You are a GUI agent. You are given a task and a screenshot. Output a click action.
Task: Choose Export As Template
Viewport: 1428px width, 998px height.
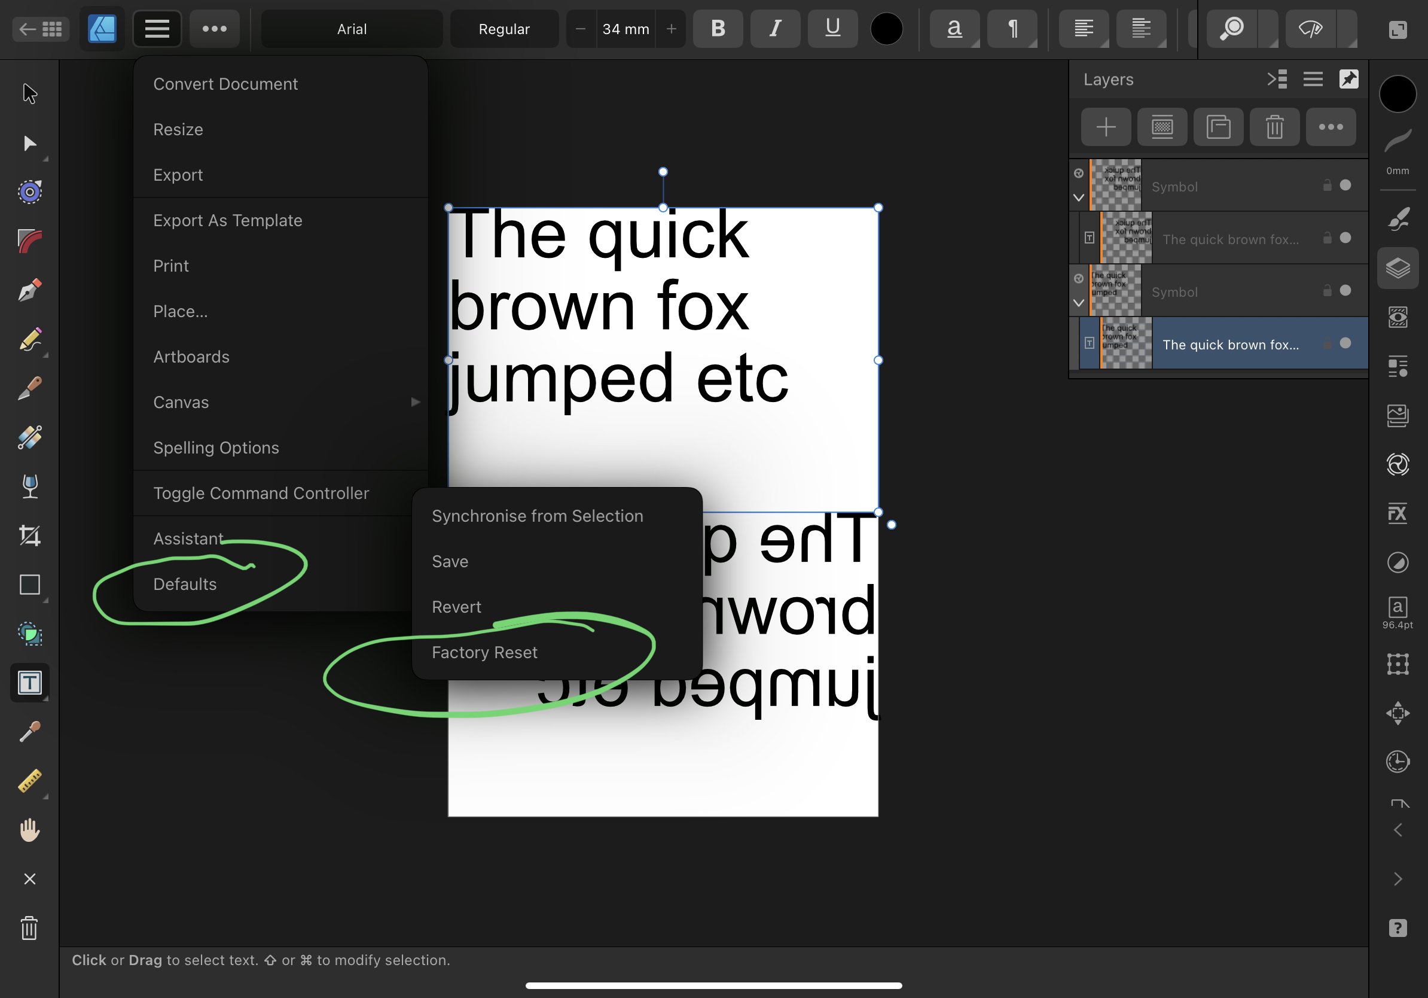(228, 221)
